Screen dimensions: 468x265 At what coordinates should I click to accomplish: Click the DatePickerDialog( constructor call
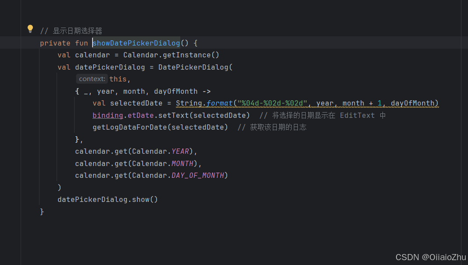(196, 67)
